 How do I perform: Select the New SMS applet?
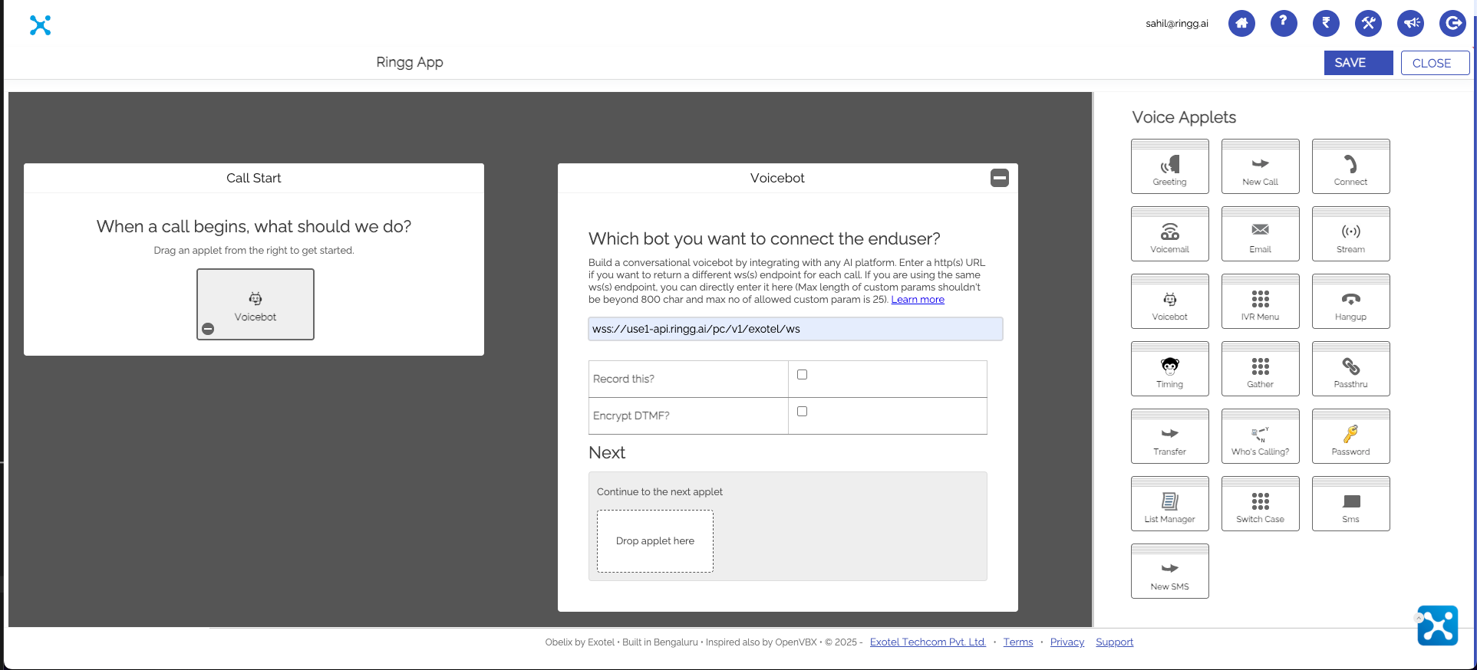tap(1169, 571)
